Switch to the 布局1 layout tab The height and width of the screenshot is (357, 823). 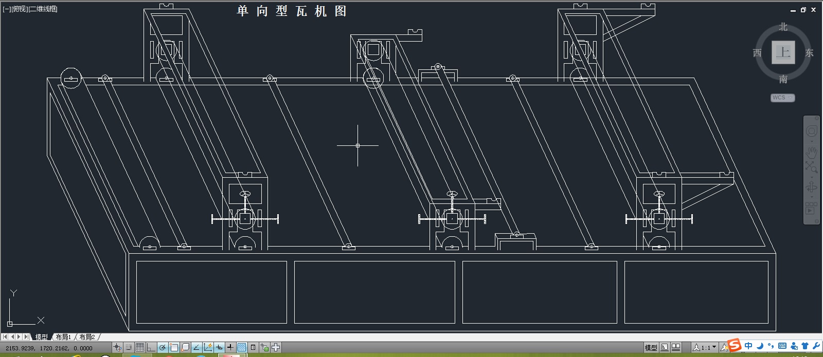coord(63,337)
